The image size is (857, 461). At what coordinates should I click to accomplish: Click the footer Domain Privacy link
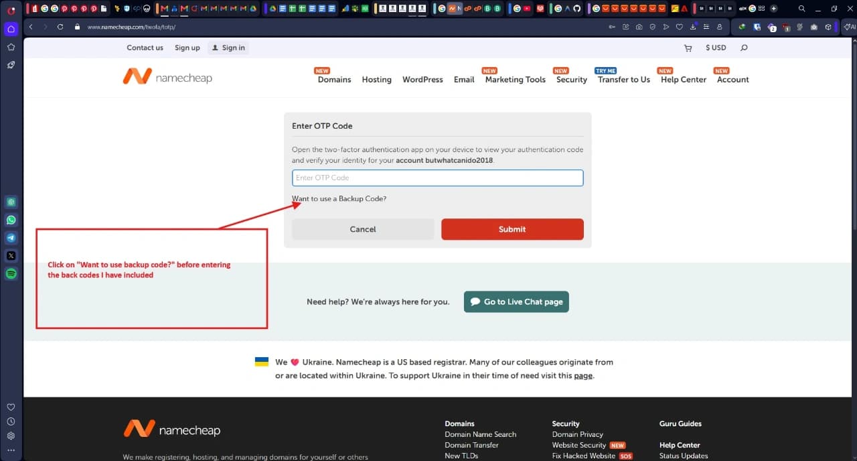pos(578,434)
